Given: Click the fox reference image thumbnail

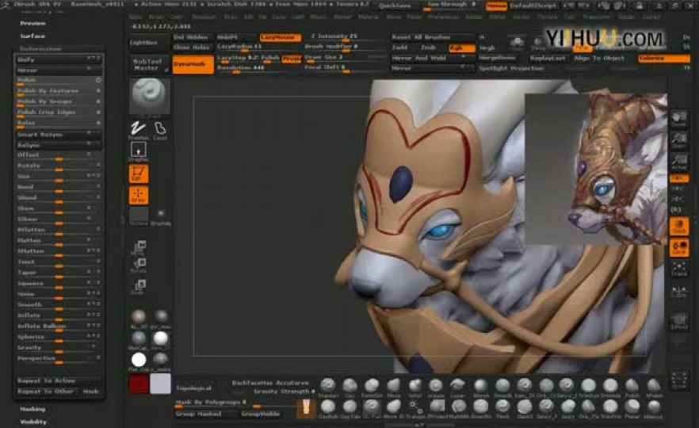Looking at the screenshot, I should [596, 170].
